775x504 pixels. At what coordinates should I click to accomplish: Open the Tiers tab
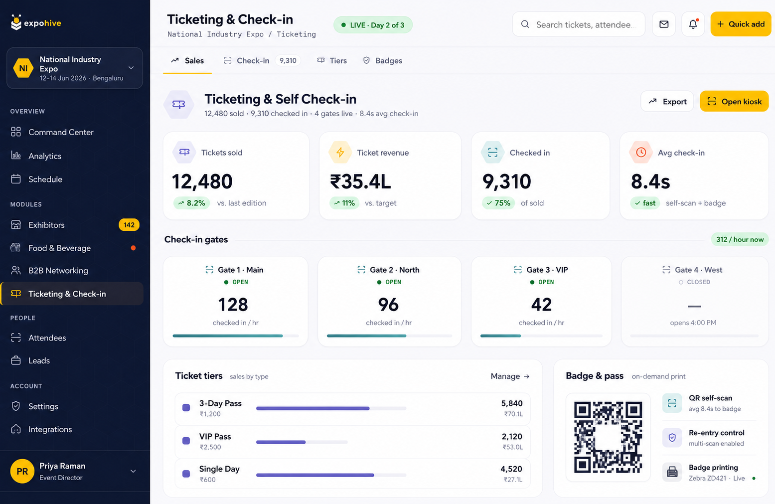pyautogui.click(x=332, y=60)
